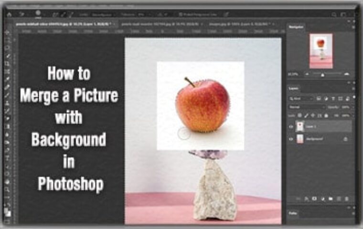Filter for smart object layers
The image size is (363, 229).
(347, 99)
